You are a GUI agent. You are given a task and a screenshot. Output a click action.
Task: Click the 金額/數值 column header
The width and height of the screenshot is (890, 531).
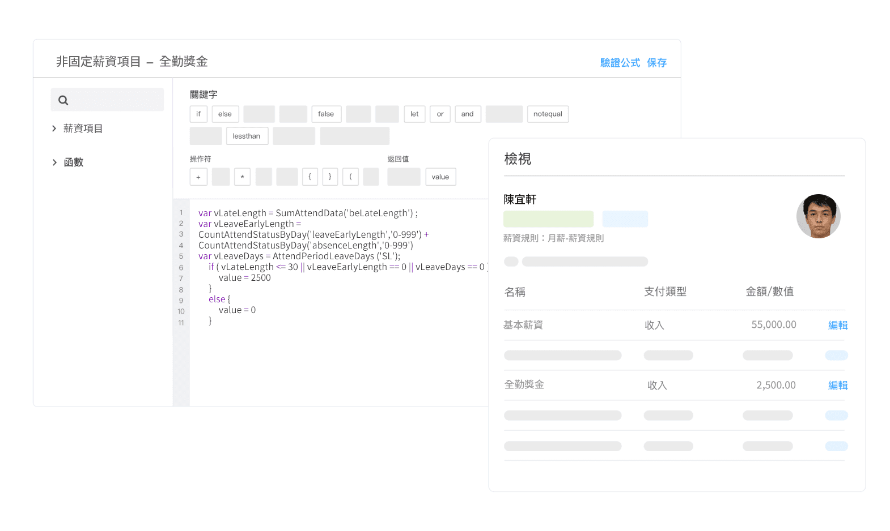coord(769,292)
